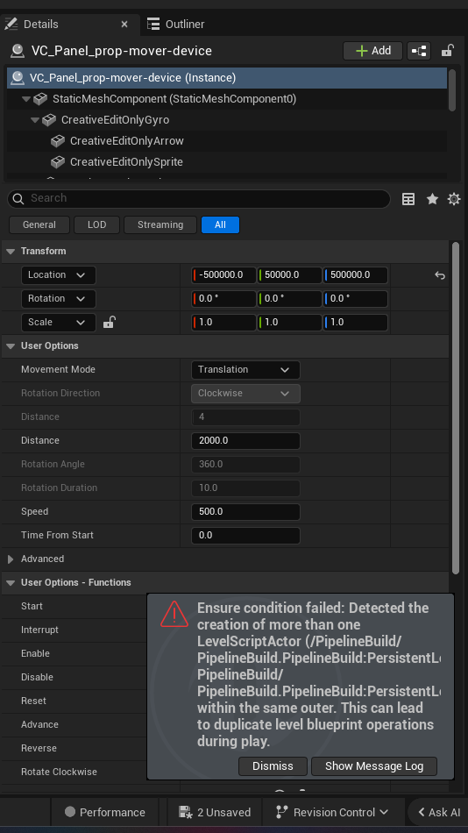Edit Rotation Z value field
Screen dimensions: 468x833
click(x=356, y=298)
